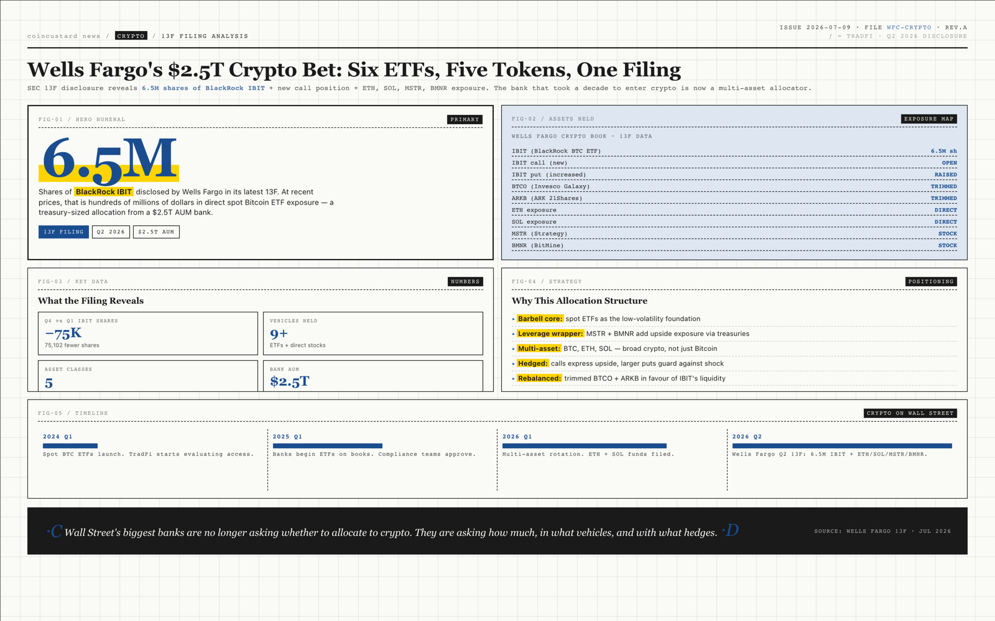Select the BTCO (Invesco Galaxy) row

coord(734,186)
